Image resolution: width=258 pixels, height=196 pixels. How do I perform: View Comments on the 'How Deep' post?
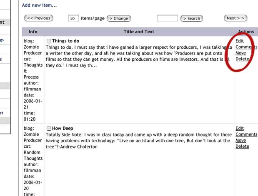(x=246, y=134)
